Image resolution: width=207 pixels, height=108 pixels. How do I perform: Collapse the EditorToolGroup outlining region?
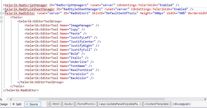1,22
